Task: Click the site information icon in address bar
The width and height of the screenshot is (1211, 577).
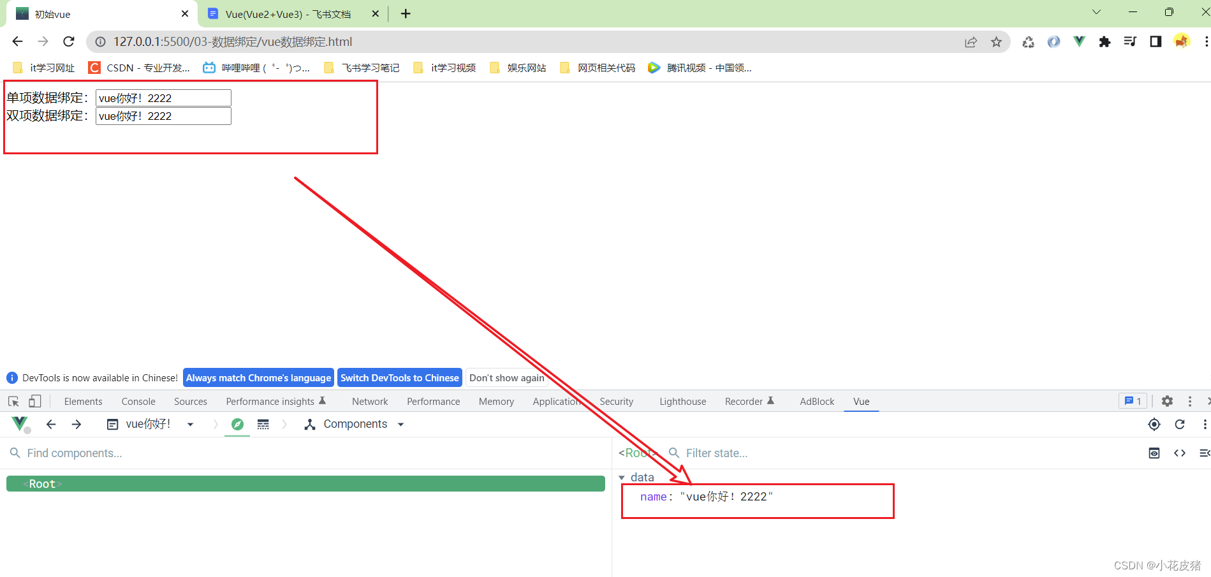Action: 100,42
